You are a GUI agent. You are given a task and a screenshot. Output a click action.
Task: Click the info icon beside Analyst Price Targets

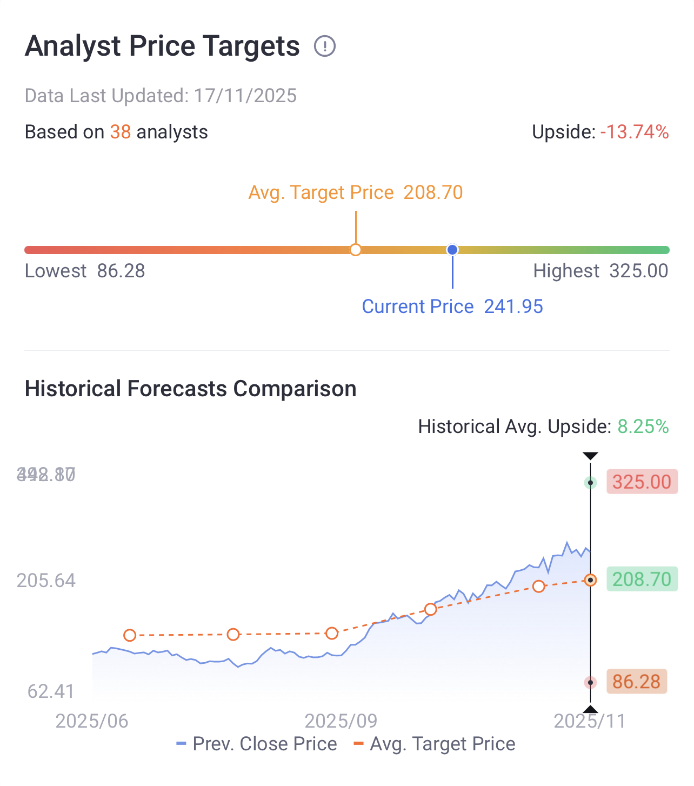(x=325, y=46)
